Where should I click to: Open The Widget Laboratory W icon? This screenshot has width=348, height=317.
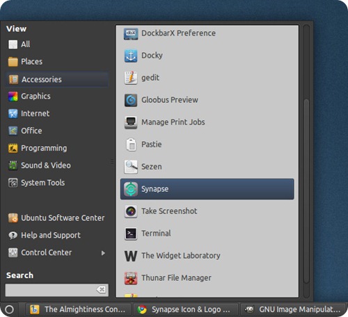tap(131, 256)
